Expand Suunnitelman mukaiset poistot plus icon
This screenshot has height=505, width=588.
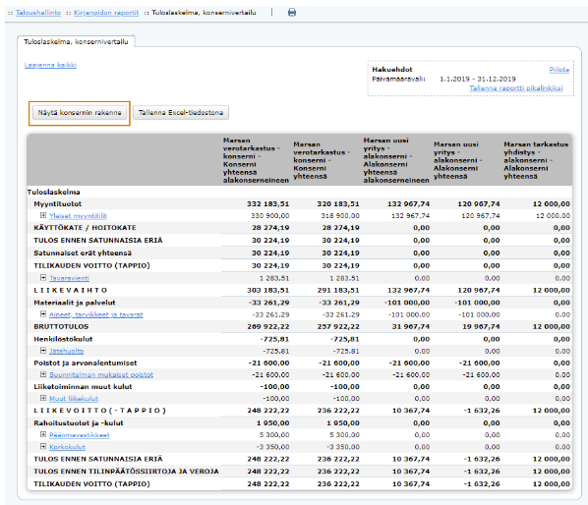(43, 374)
